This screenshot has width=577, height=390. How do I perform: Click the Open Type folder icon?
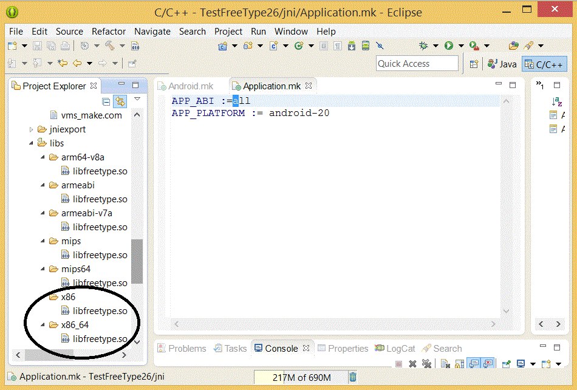click(x=514, y=46)
